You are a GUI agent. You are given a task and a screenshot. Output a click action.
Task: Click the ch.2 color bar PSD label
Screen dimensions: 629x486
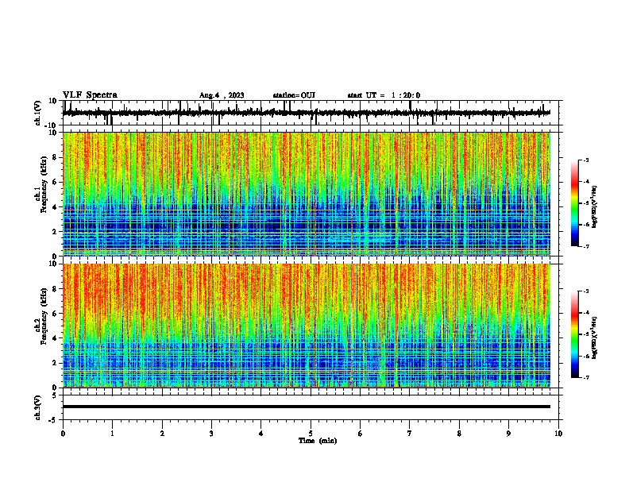[x=595, y=337]
